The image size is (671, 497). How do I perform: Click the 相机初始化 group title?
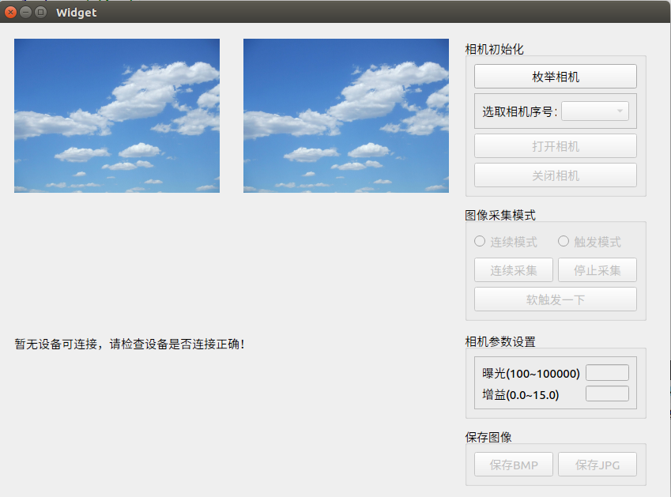[494, 49]
